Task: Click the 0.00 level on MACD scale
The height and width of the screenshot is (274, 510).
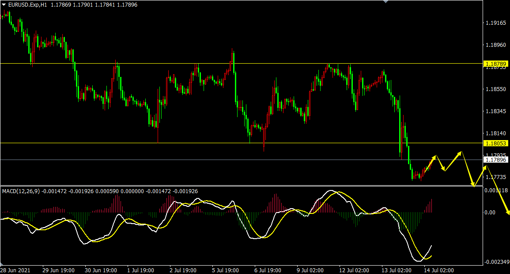Action: point(490,213)
